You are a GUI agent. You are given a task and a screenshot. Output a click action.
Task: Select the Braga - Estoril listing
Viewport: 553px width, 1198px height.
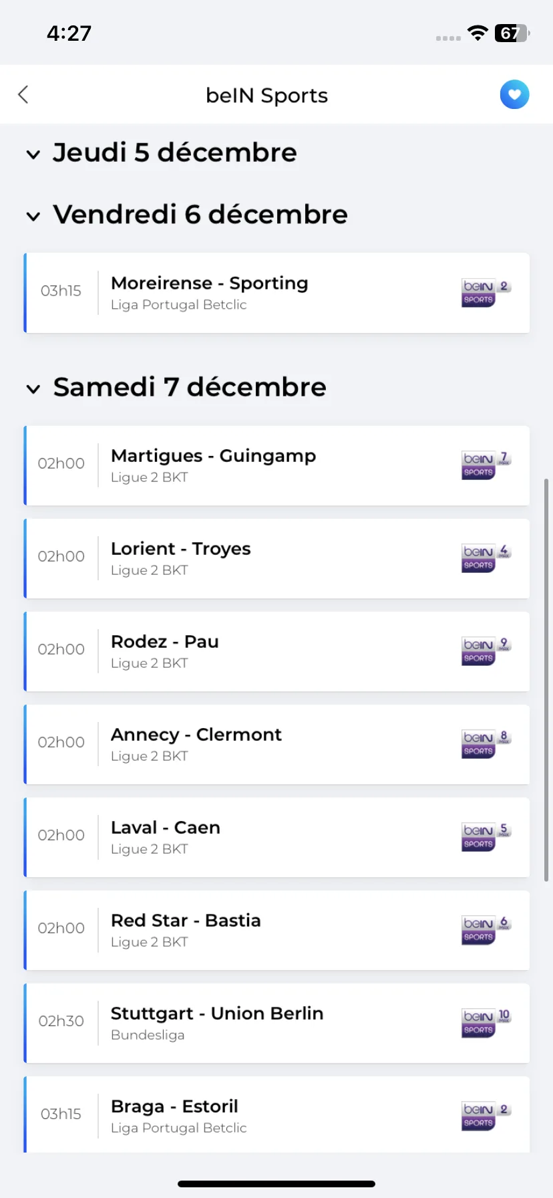coord(276,1114)
